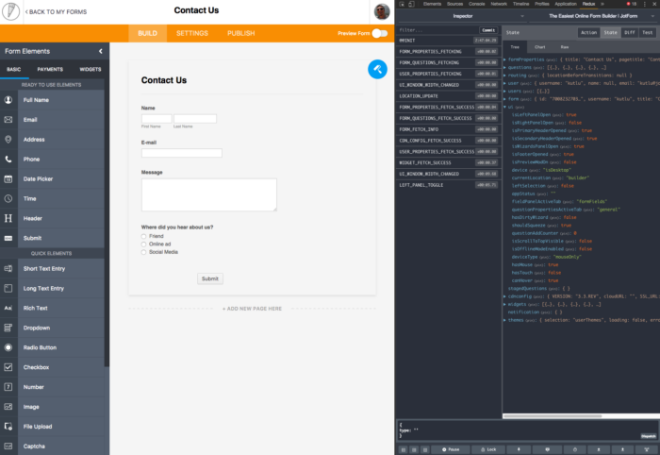The width and height of the screenshot is (660, 455).
Task: Add a Dropdown element
Action: click(52, 328)
